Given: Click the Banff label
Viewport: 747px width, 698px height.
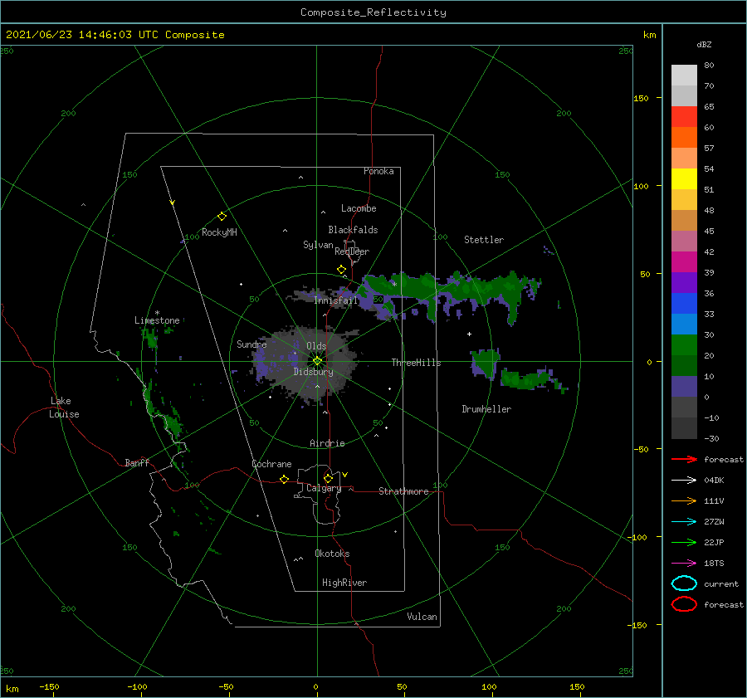Looking at the screenshot, I should click(137, 462).
